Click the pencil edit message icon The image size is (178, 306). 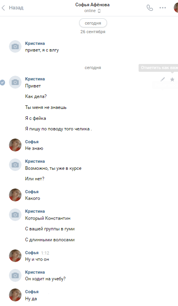(x=163, y=79)
